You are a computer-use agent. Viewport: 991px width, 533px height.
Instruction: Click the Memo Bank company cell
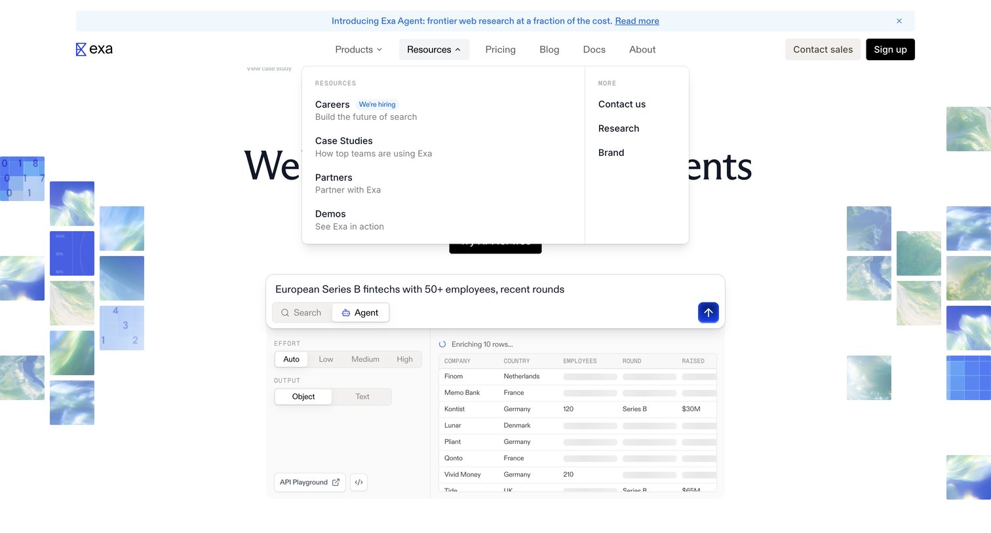(462, 393)
